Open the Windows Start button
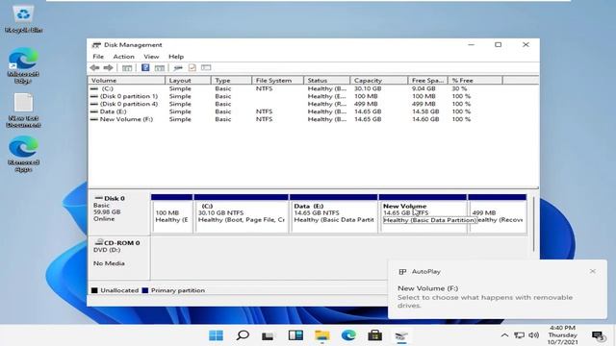 click(216, 335)
